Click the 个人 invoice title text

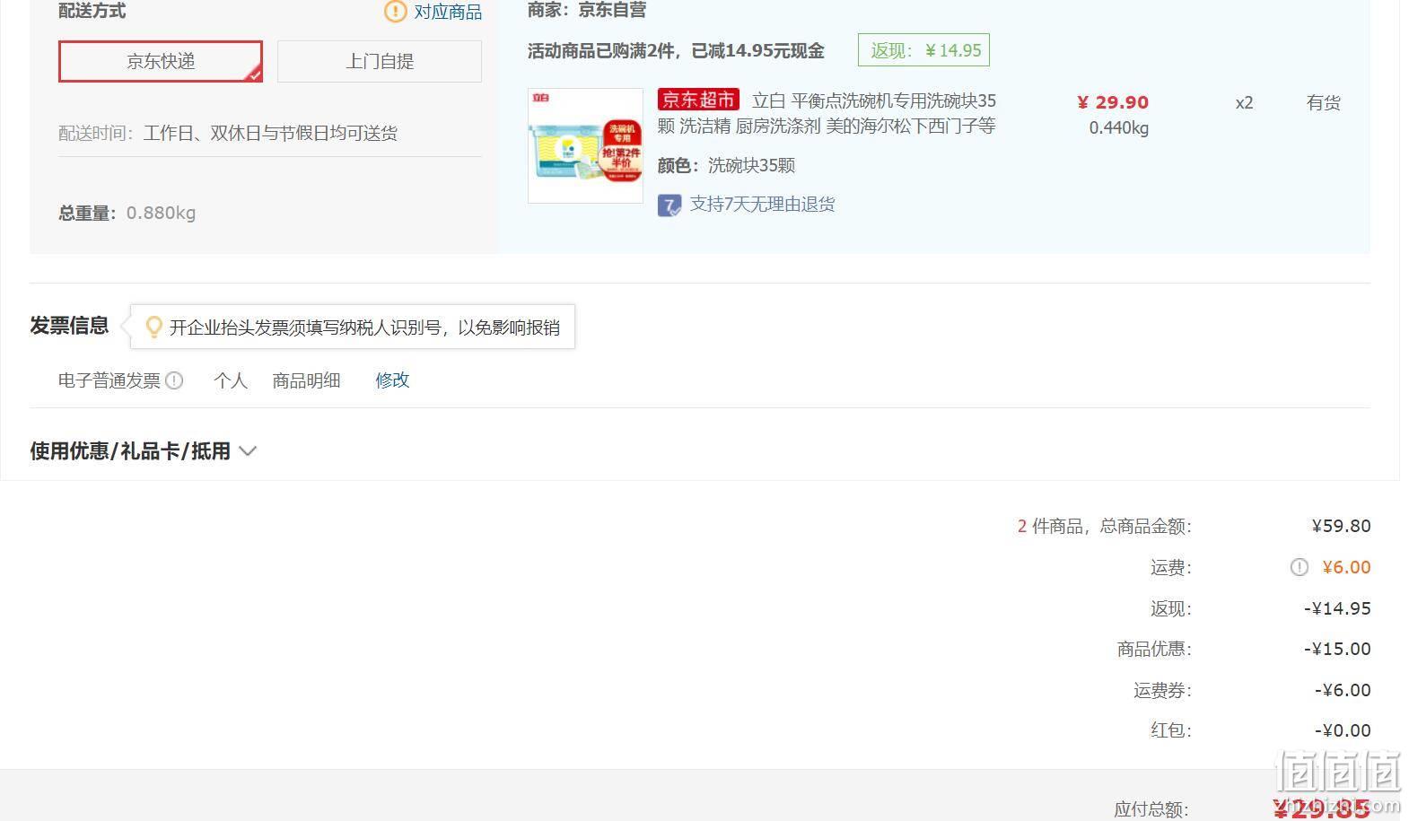(231, 380)
